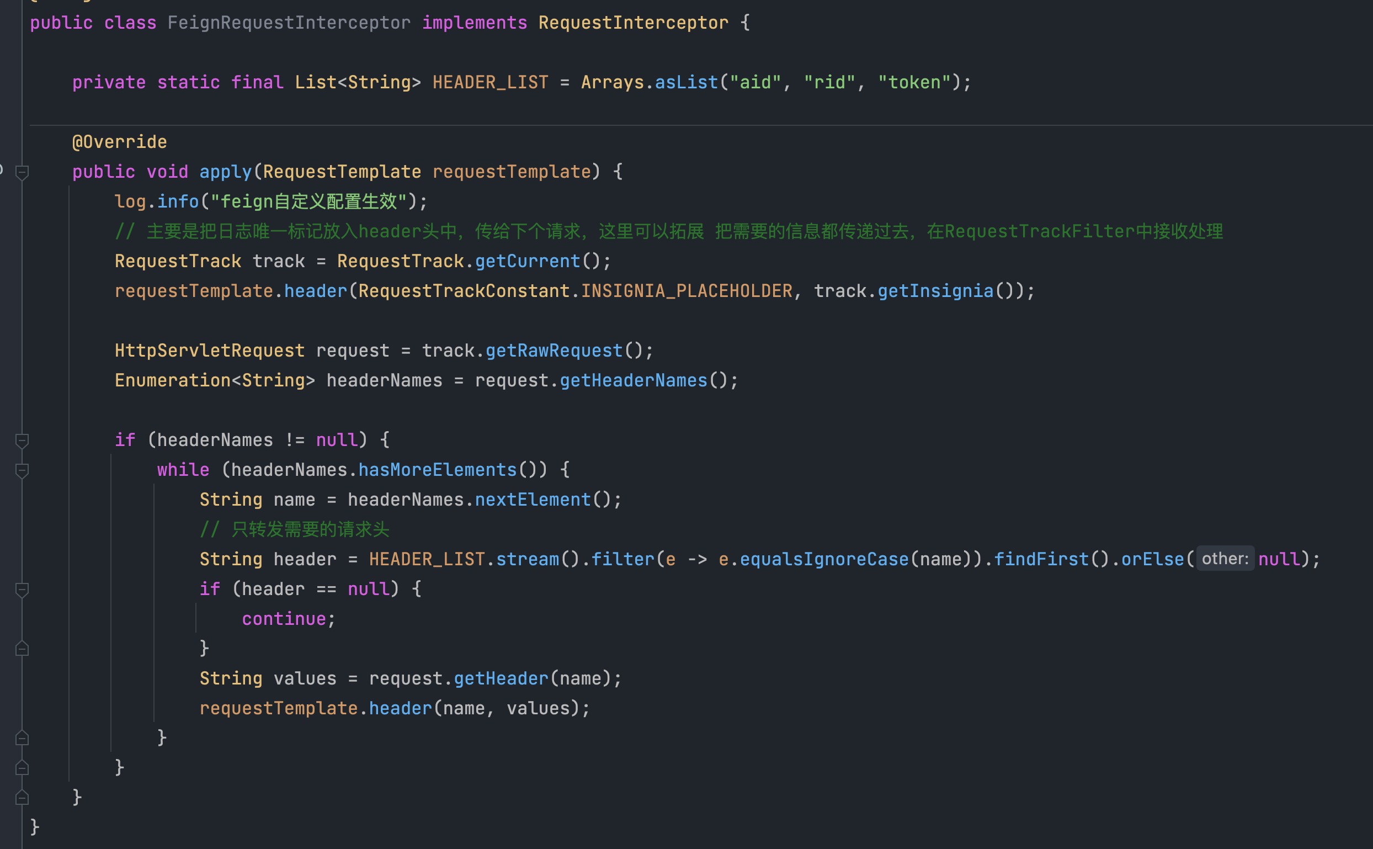Screen dimensions: 1373x849
Task: Click the @Override annotation
Action: coord(120,142)
